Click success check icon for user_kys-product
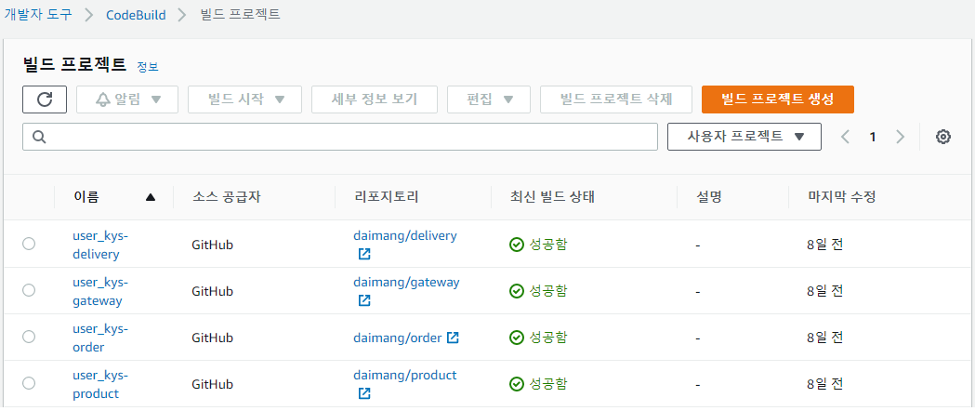Image resolution: width=975 pixels, height=411 pixels. (516, 384)
